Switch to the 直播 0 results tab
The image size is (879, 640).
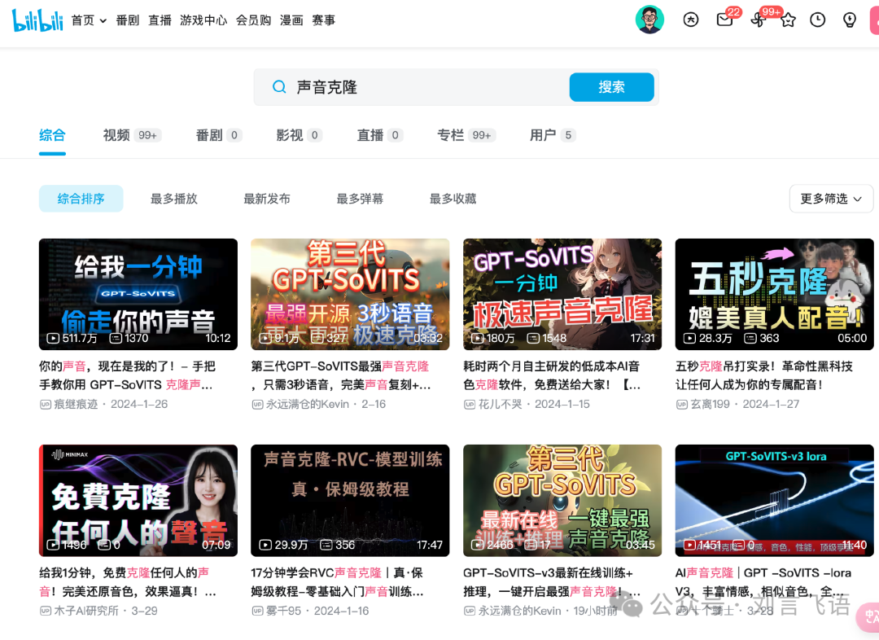tap(380, 135)
